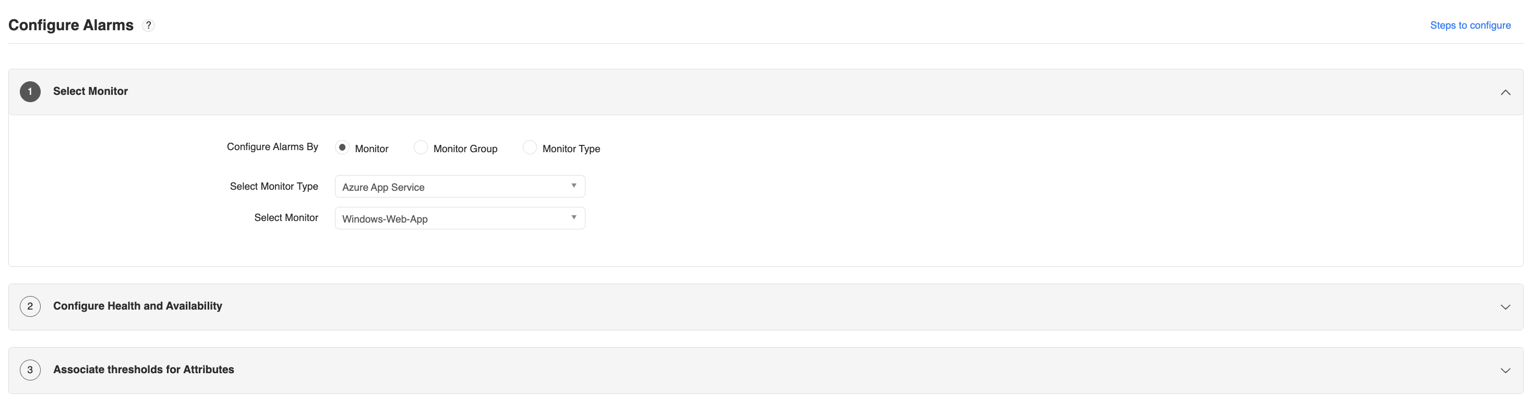
Task: Open the Configure Alarms help icon
Action: (148, 25)
